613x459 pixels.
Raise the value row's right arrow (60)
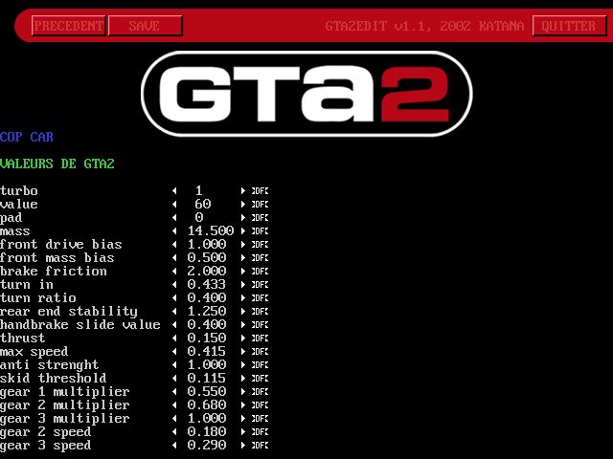point(242,204)
